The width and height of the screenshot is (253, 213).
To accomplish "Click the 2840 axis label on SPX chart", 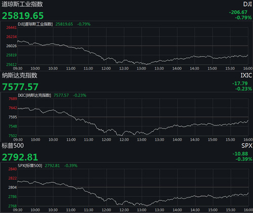I will click(13, 169).
